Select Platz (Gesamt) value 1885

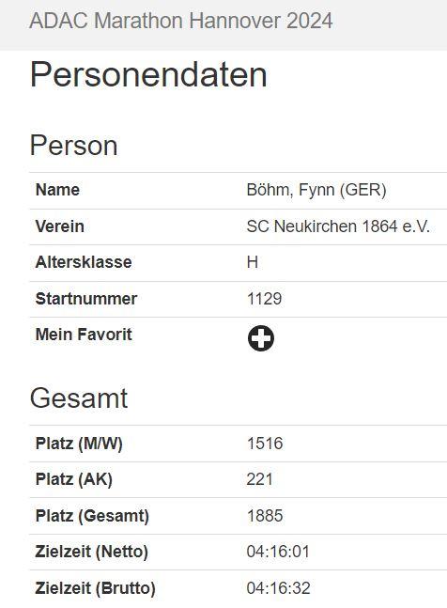pos(265,516)
